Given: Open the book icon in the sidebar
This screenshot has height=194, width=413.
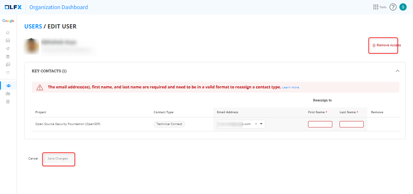Looking at the screenshot, I should [x=8, y=102].
